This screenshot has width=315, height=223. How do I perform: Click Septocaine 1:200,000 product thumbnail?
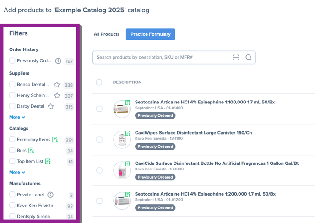point(122,201)
